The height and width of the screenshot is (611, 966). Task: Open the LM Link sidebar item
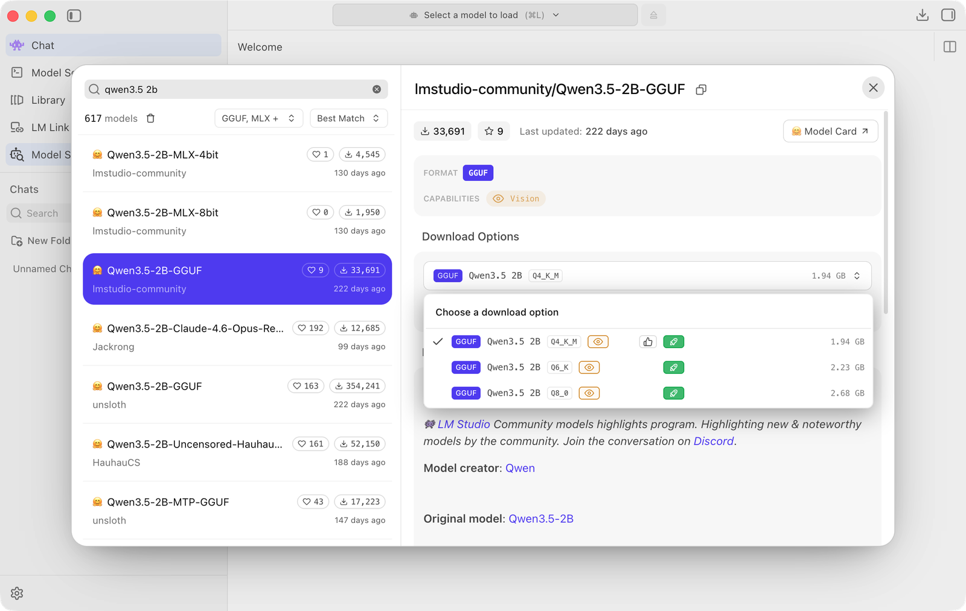click(39, 127)
